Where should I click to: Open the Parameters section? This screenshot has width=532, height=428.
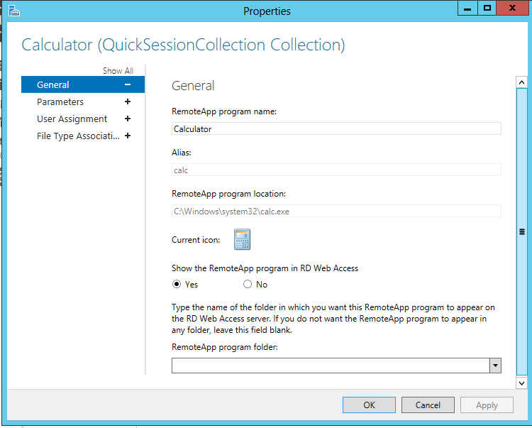[60, 101]
